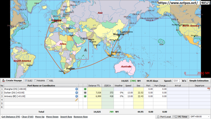The image size is (211, 119).
Task: Click the info icon for Shanghai row
Action: tap(76, 89)
